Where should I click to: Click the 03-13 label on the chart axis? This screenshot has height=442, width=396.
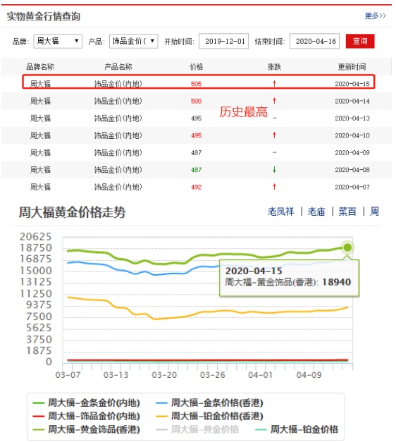point(116,375)
